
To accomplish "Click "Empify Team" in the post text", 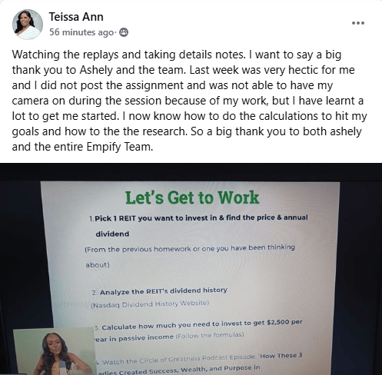I will point(119,147).
